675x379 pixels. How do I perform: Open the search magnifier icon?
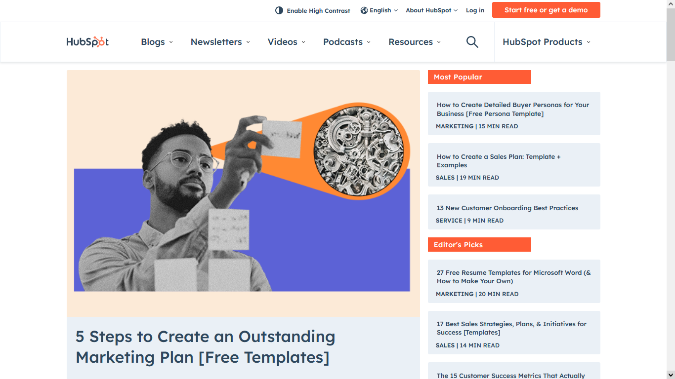(472, 42)
